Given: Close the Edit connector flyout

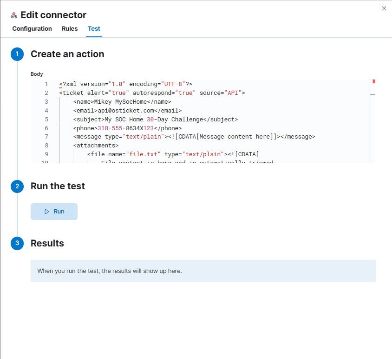Looking at the screenshot, I should pos(384,8).
